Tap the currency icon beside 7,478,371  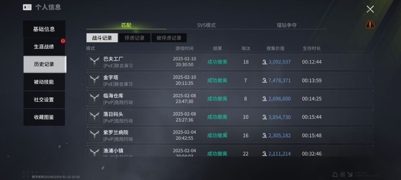coord(264,81)
